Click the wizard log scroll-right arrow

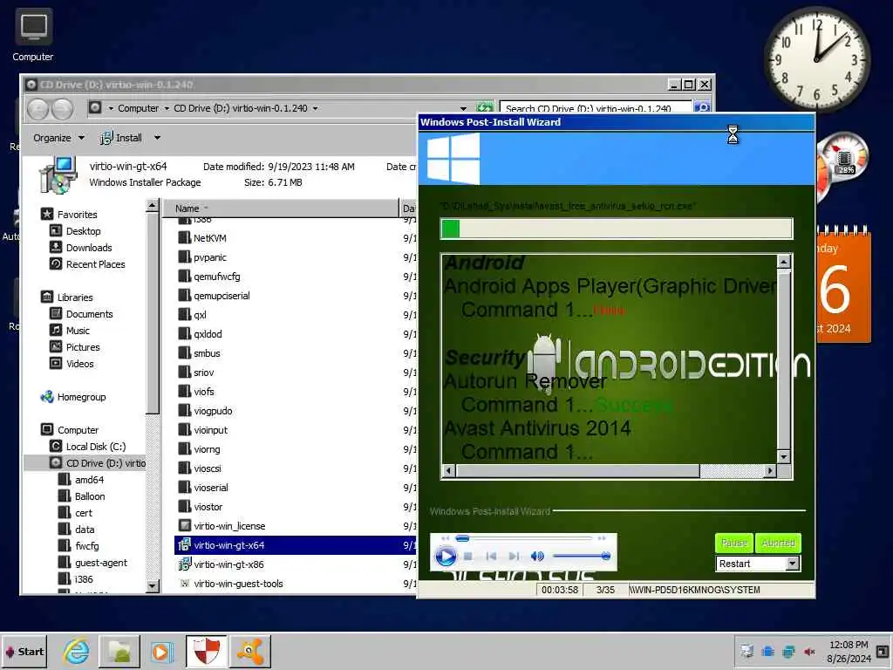769,470
